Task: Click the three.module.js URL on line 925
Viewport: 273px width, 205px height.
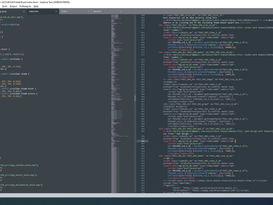Action: (x=209, y=188)
